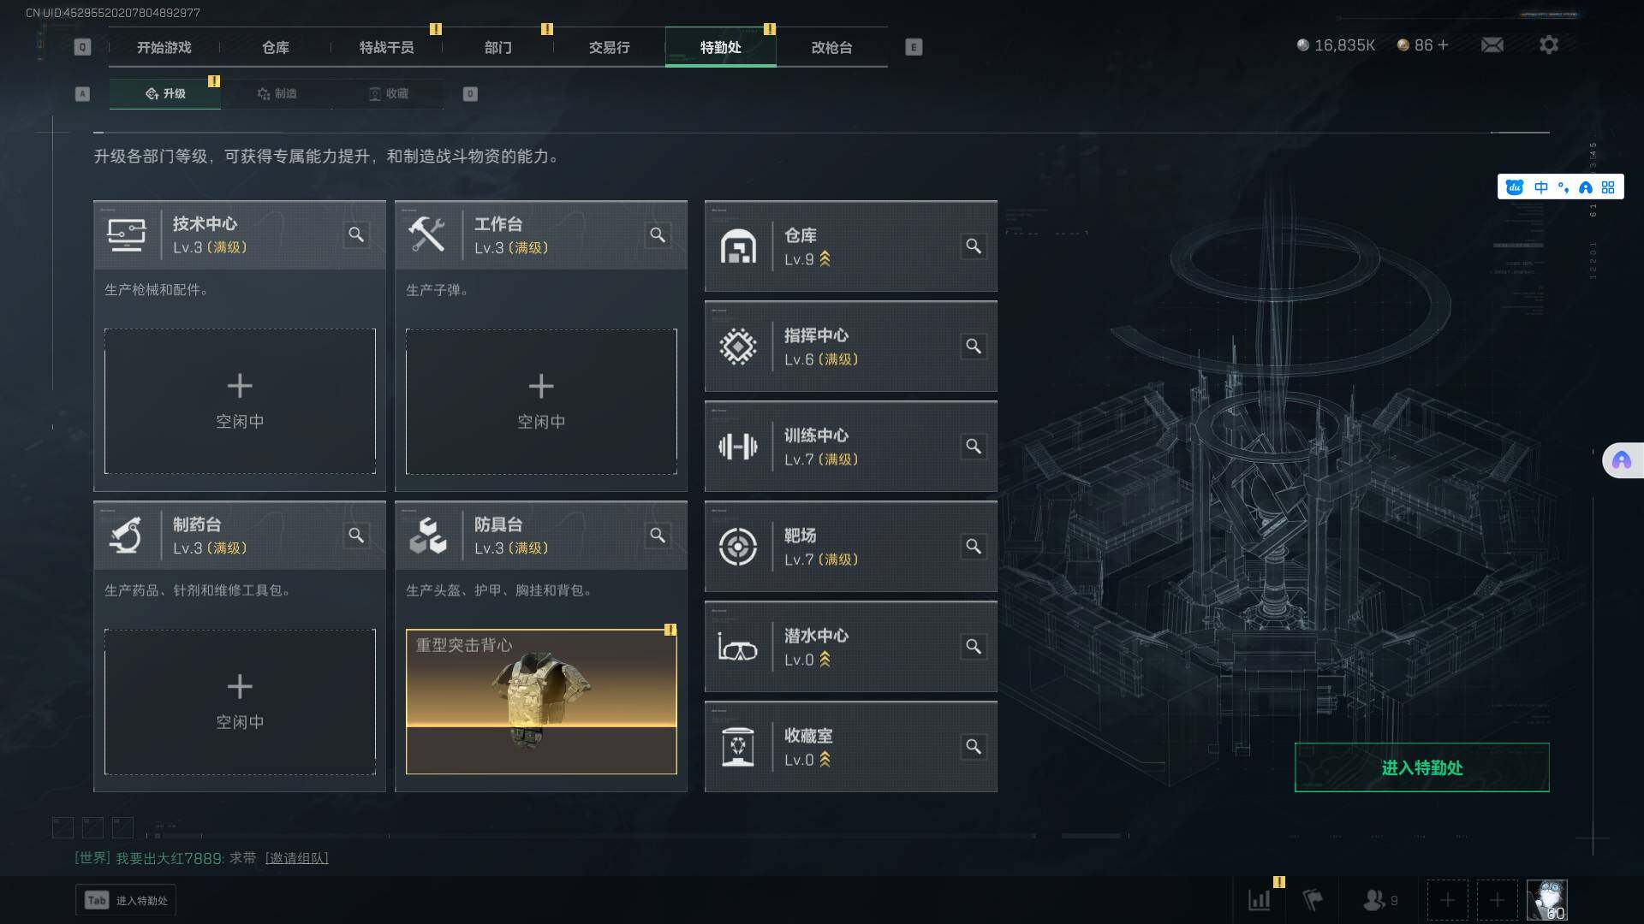Screen dimensions: 1644x924
Task: Open the mail envelope icon
Action: coord(1492,44)
